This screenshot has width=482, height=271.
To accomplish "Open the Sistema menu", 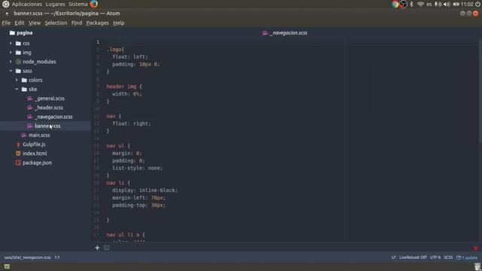I will point(78,4).
